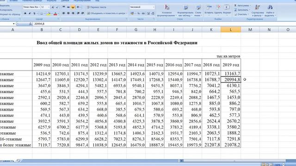The width and height of the screenshot is (296, 166).
Task: Click formula bar showing 20994,8
Action: (x=164, y=24)
